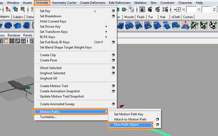Expand the IK/FK Keys submenu
This screenshot has width=218, height=136.
106,37
